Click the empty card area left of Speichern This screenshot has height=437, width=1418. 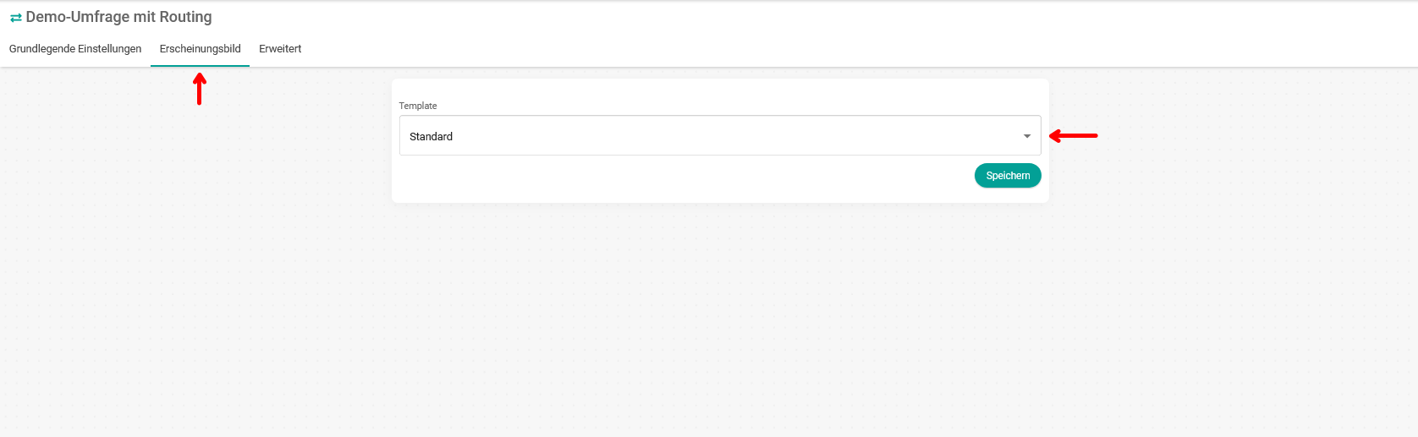click(x=677, y=178)
